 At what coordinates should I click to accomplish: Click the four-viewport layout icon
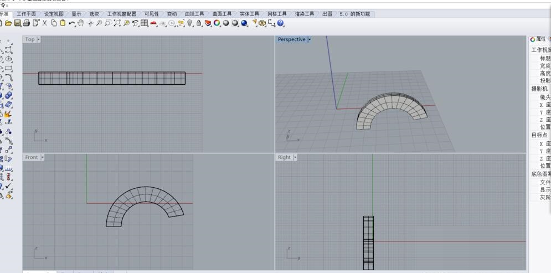pos(144,23)
